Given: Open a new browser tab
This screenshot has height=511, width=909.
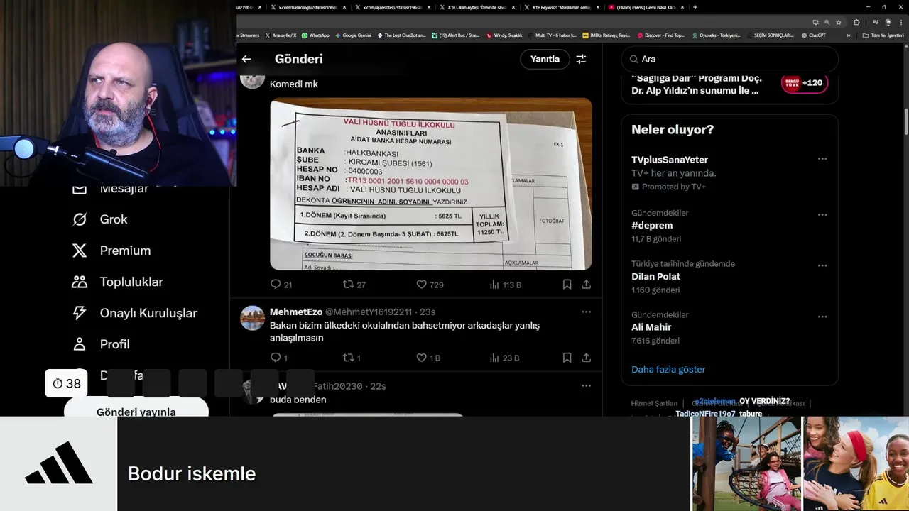Looking at the screenshot, I should pos(695,7).
